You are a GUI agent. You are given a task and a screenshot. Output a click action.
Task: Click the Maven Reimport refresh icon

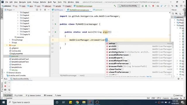173,14
